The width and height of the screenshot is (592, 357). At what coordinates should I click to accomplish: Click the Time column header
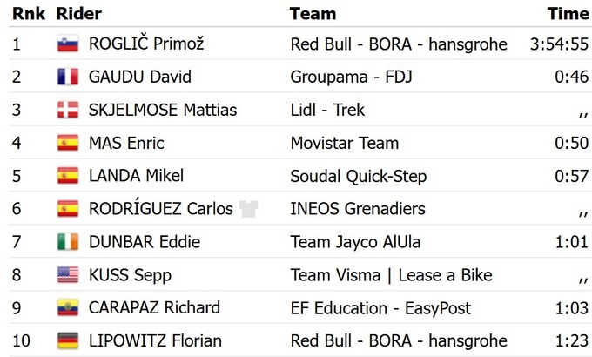point(568,14)
